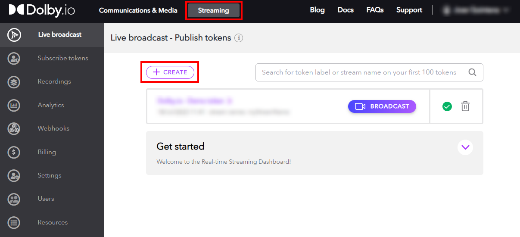This screenshot has height=237, width=520.
Task: Start streaming with the Broadcast button
Action: [382, 106]
